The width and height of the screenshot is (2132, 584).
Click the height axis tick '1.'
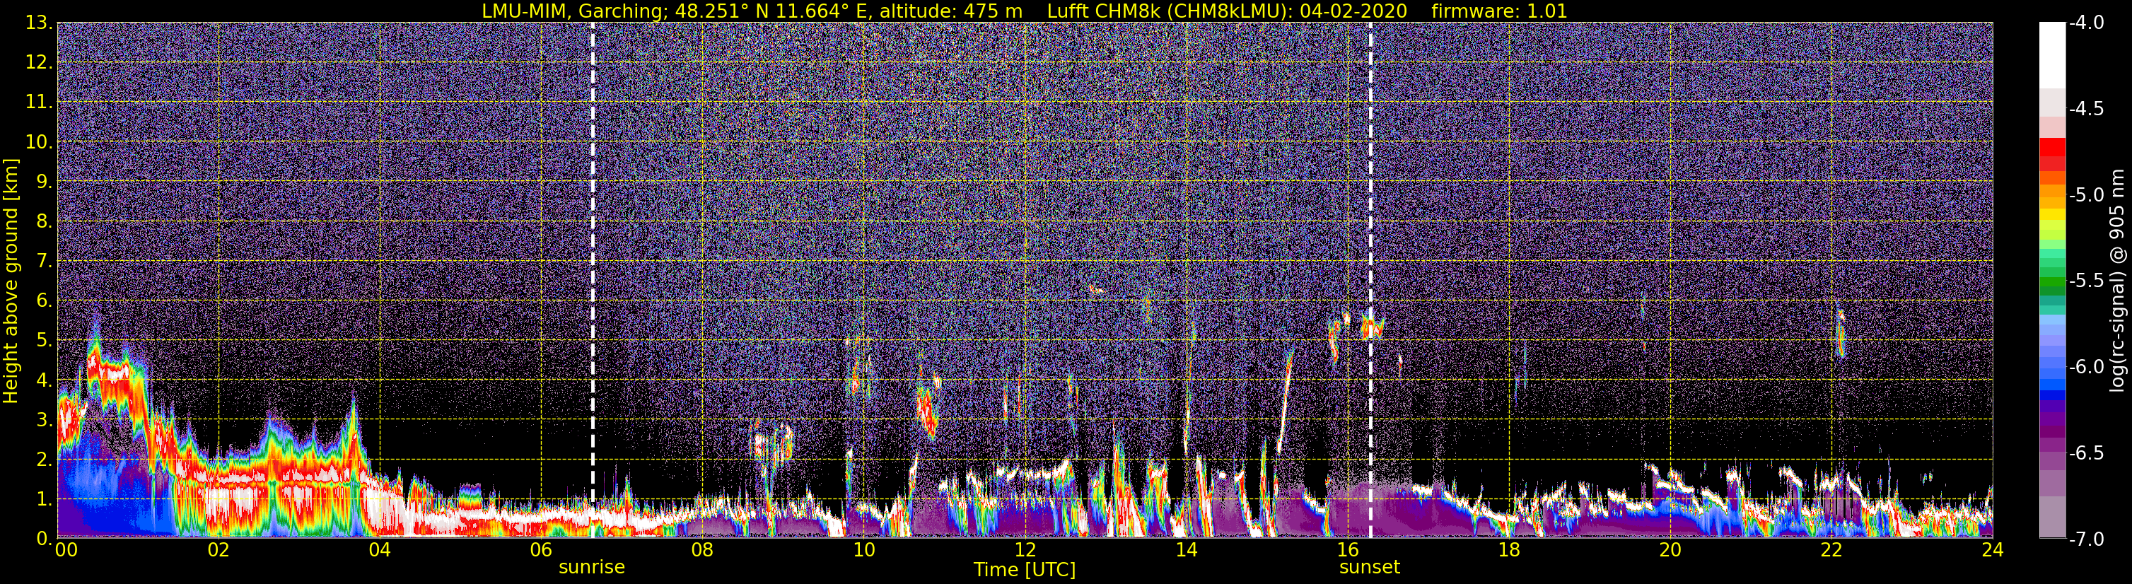point(45,500)
